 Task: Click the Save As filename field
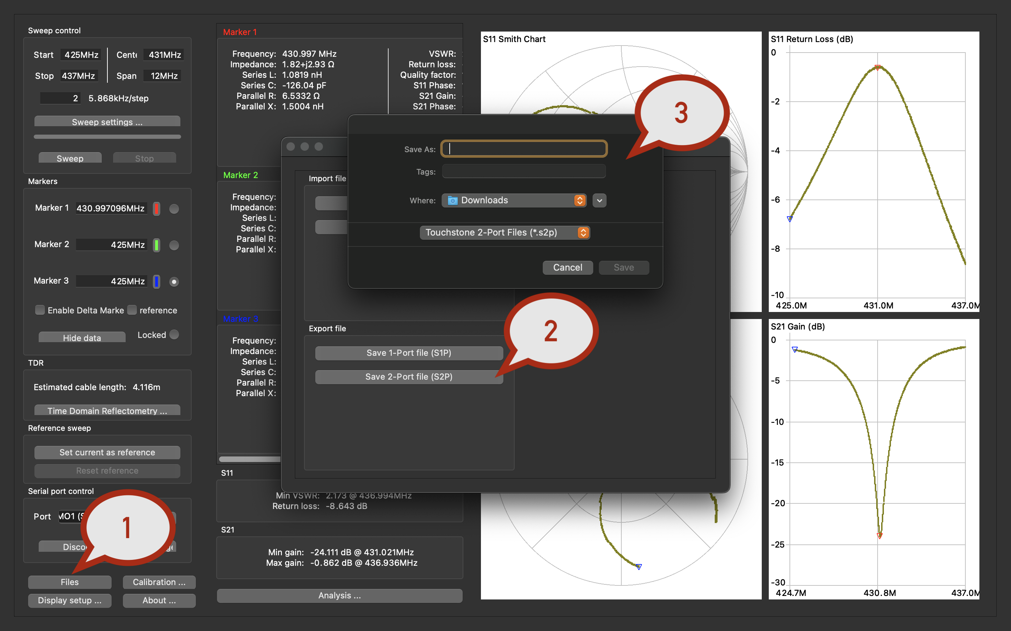pos(524,149)
